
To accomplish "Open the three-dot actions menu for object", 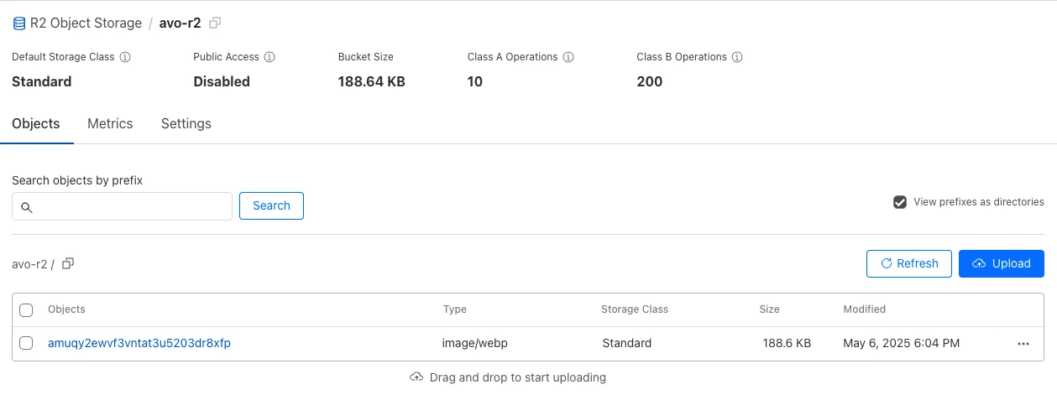I will point(1023,344).
